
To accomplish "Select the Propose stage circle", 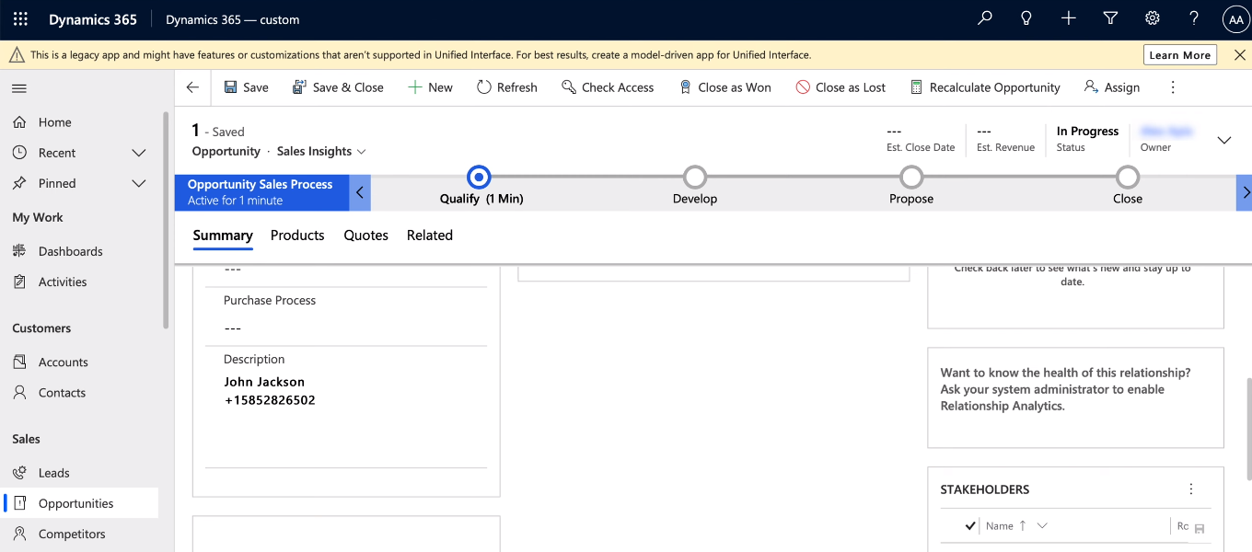I will [911, 177].
